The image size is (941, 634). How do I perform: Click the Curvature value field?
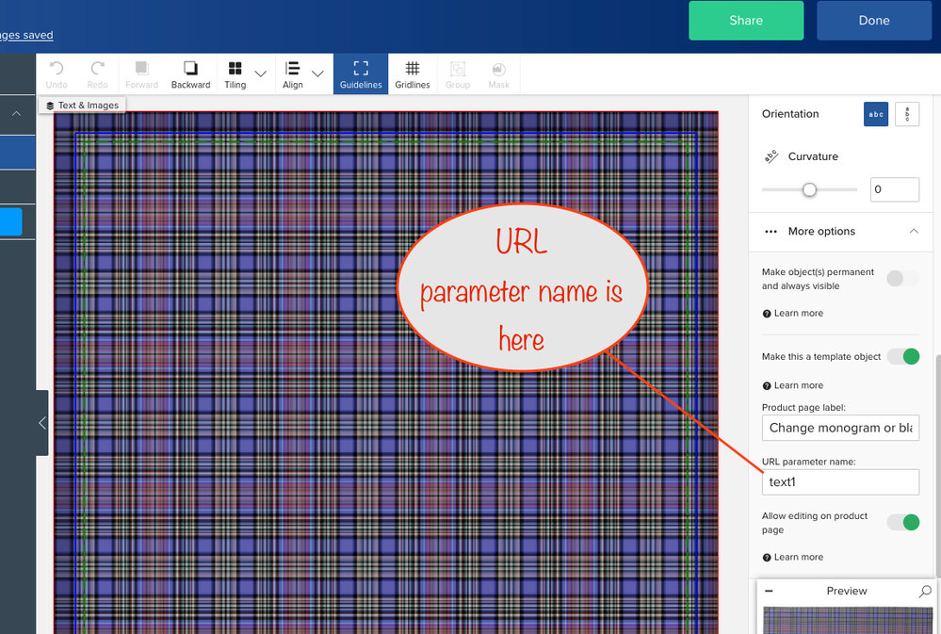tap(894, 189)
